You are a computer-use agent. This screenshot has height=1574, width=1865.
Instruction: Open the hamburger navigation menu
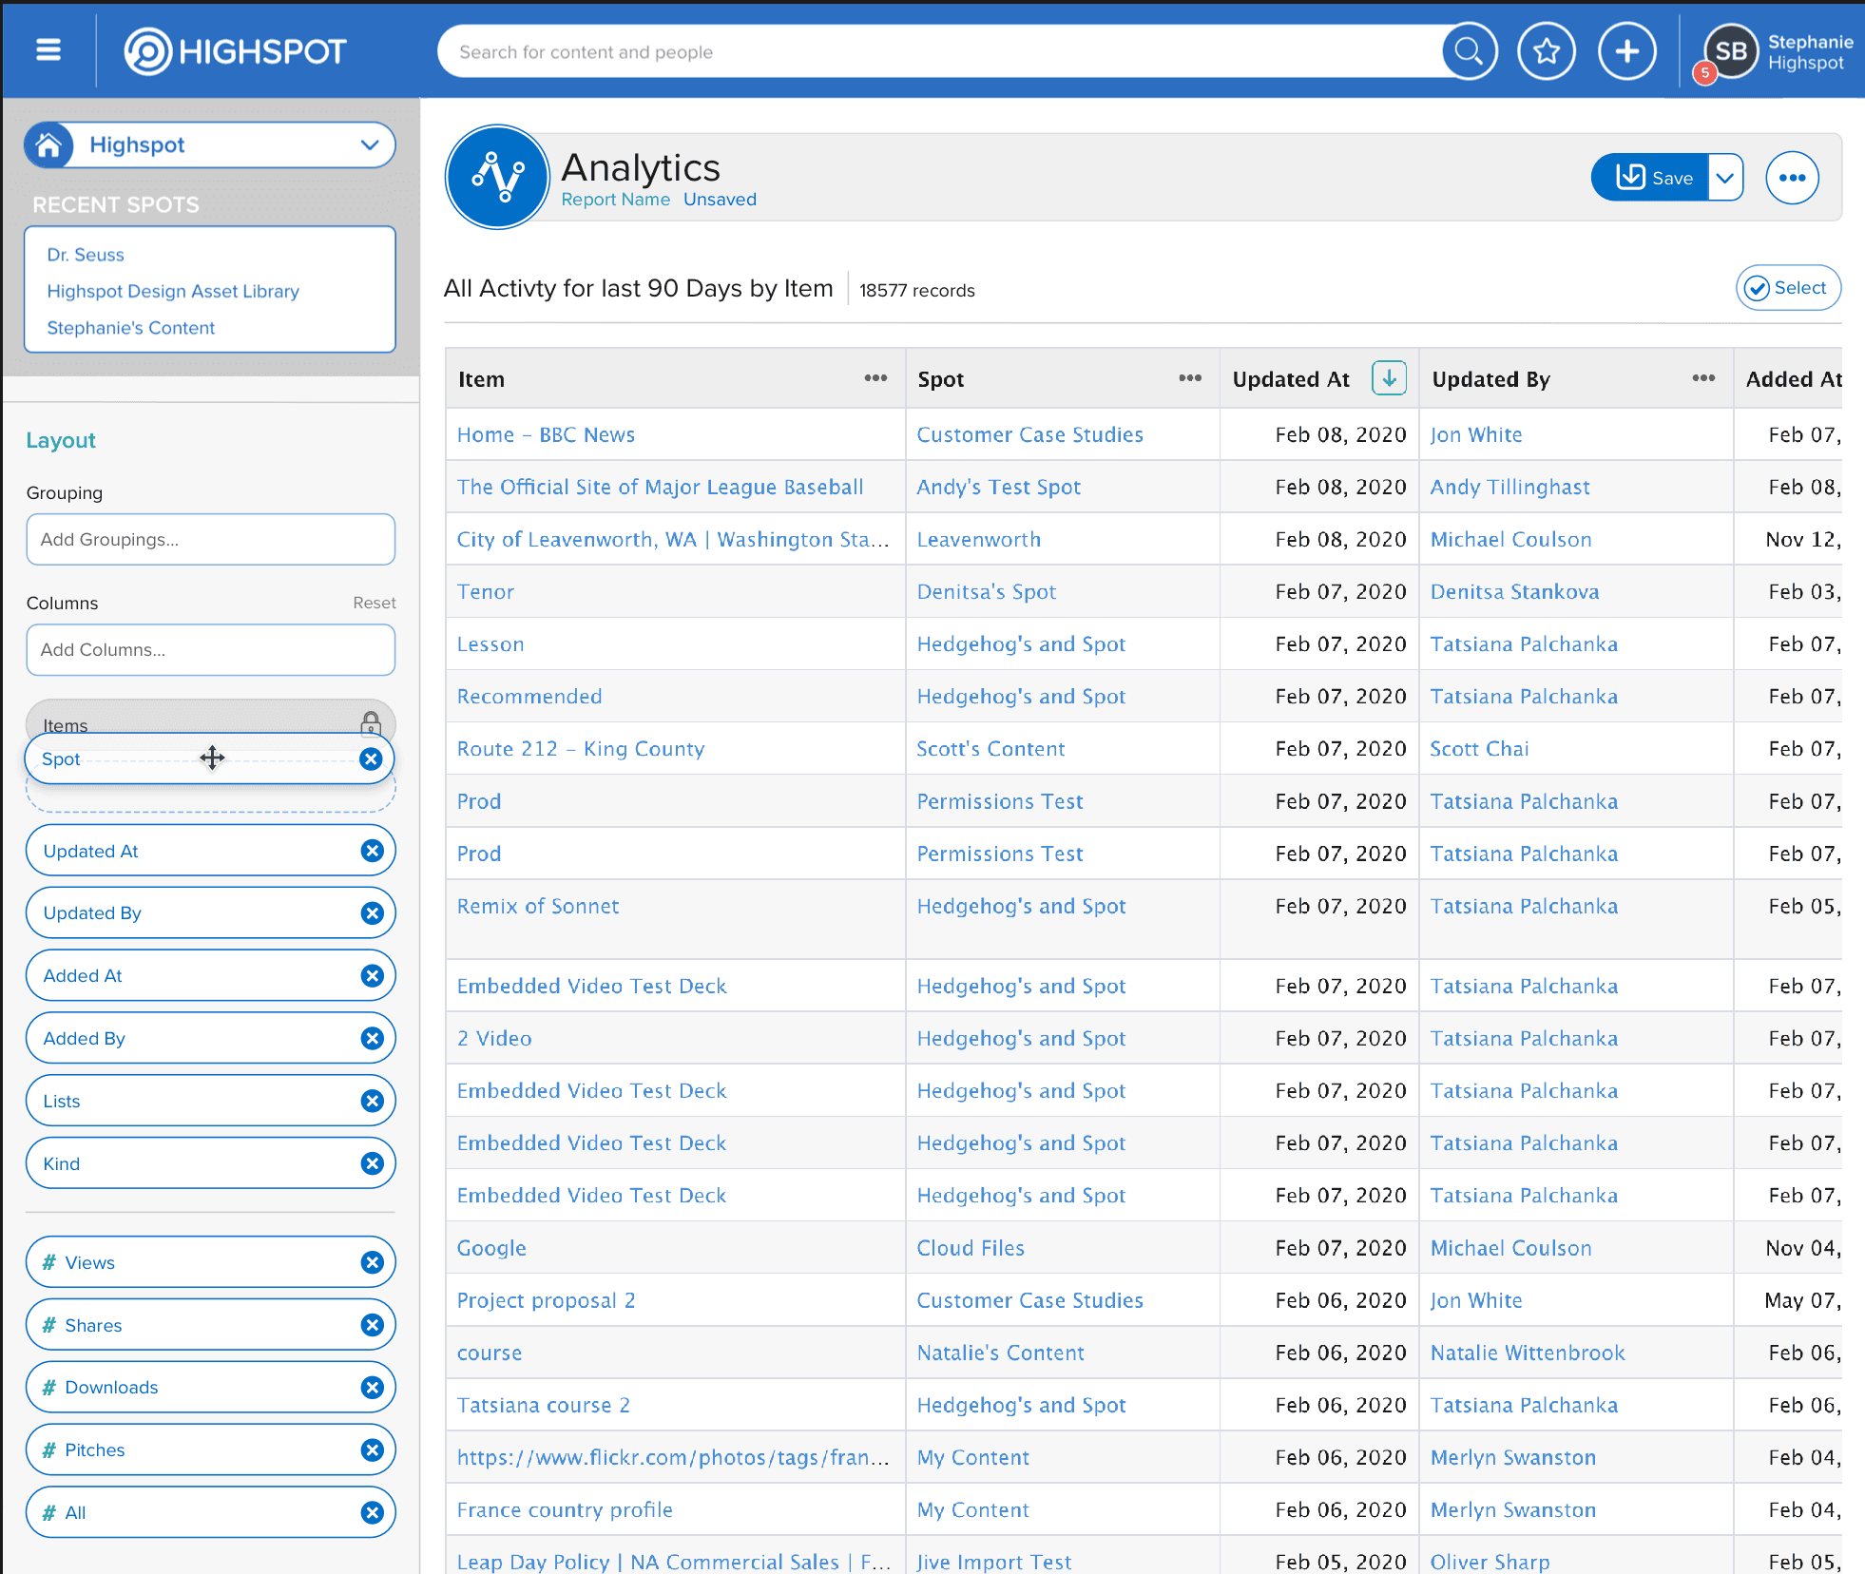48,50
